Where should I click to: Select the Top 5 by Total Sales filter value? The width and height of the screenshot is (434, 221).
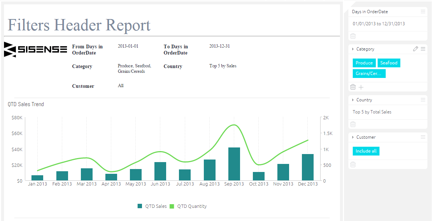(372, 112)
